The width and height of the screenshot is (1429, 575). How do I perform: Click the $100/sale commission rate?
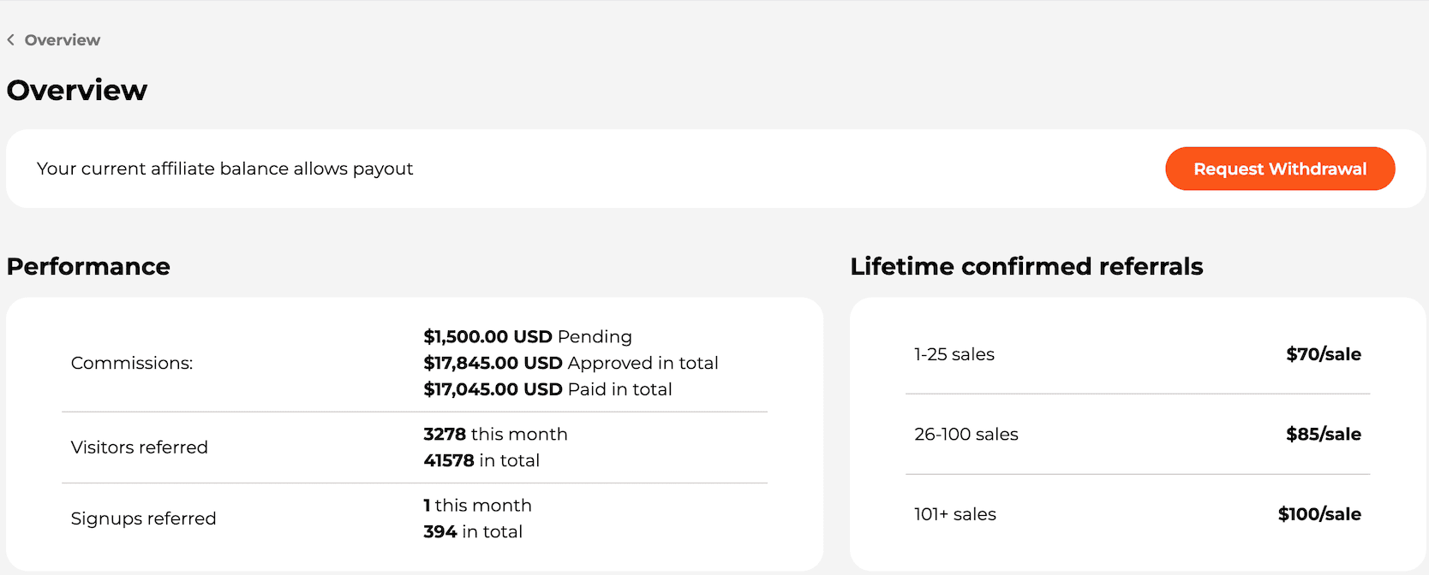pyautogui.click(x=1319, y=514)
